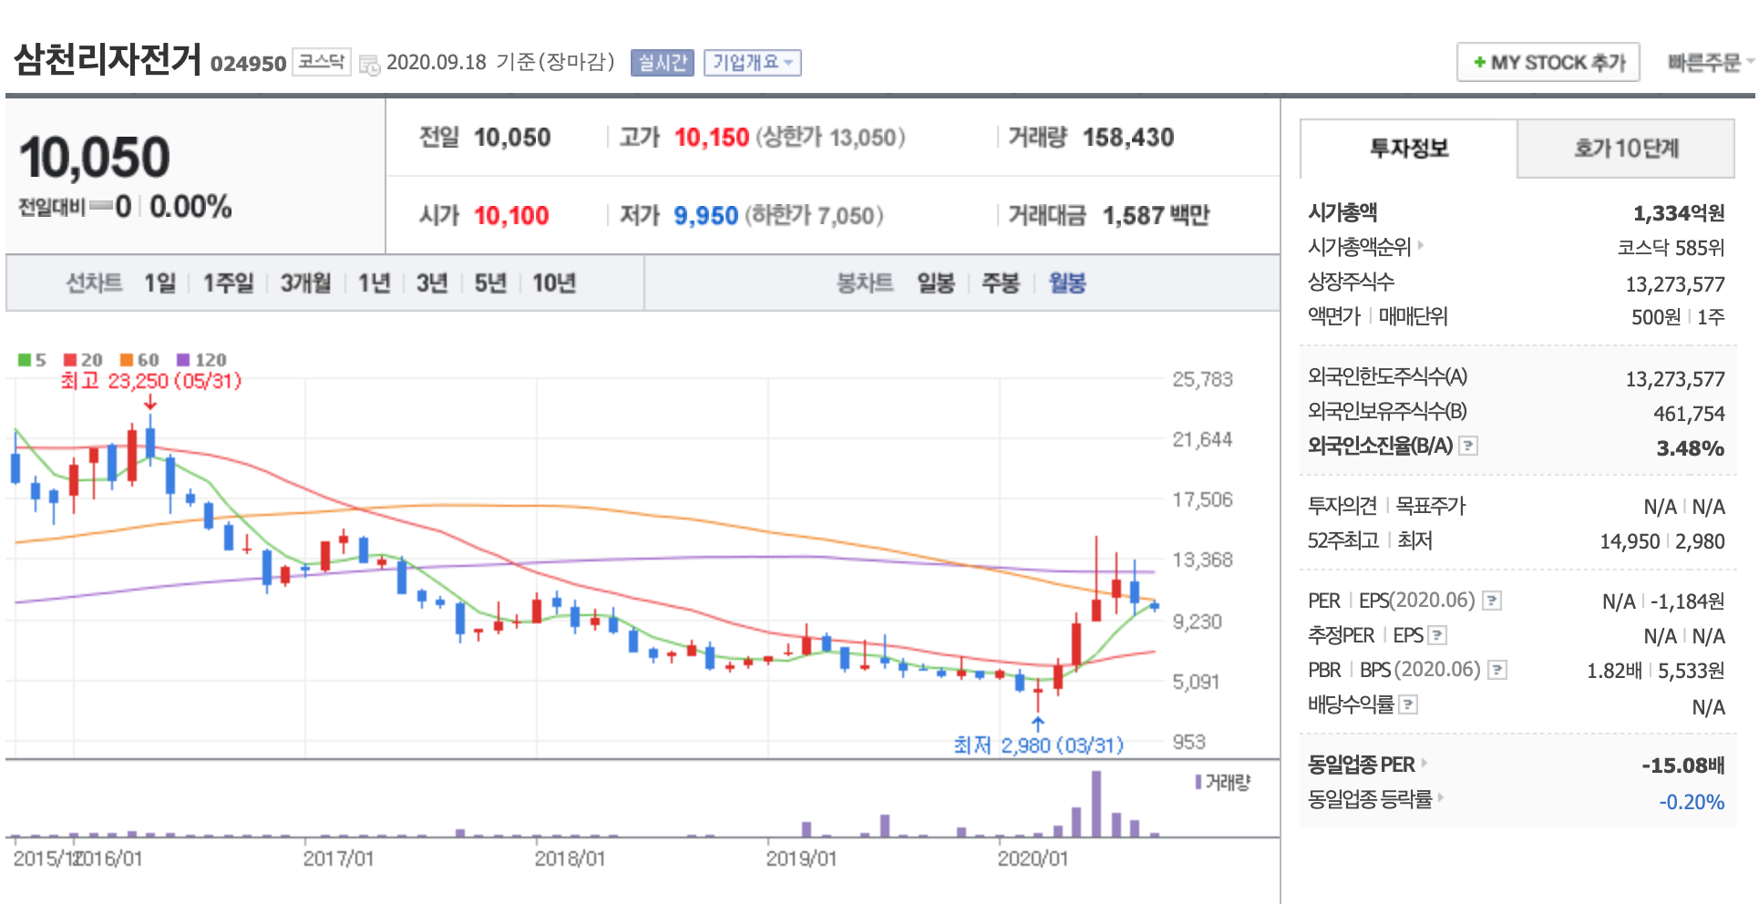Click the 코스닥 585위 ranking value
The width and height of the screenshot is (1759, 904).
[x=1672, y=248]
